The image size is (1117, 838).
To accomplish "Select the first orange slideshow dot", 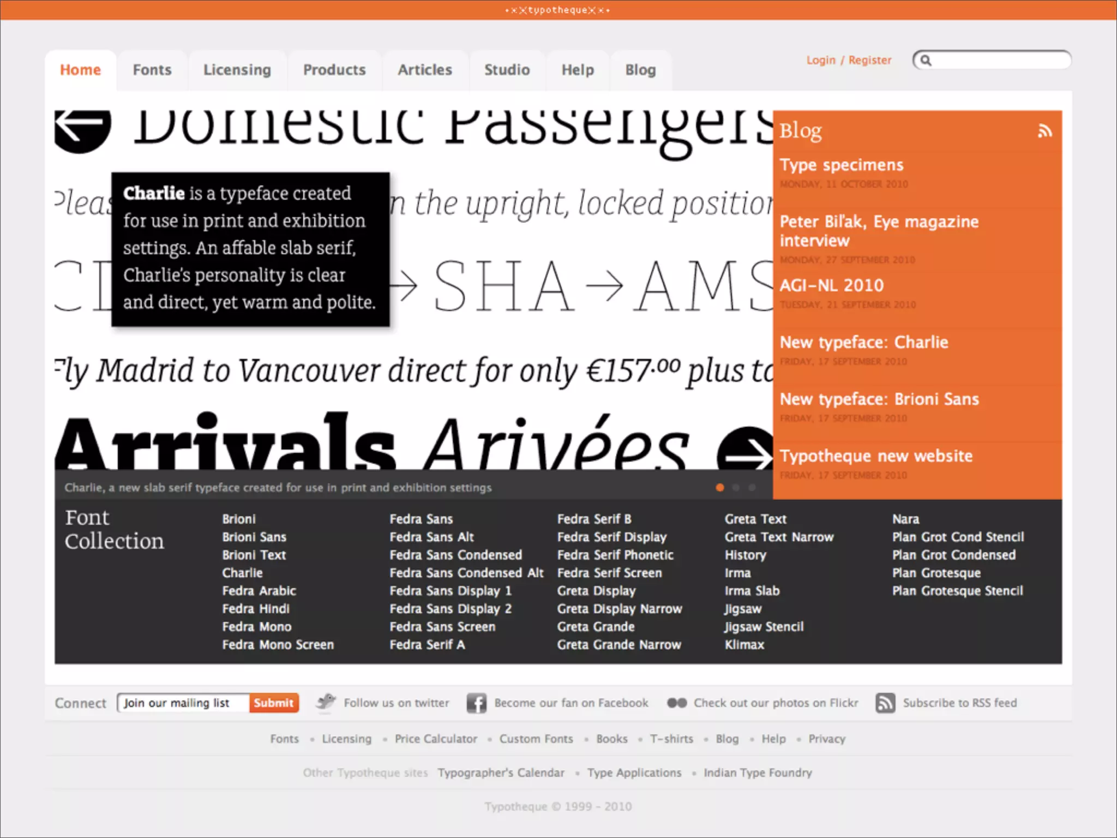I will tap(720, 487).
